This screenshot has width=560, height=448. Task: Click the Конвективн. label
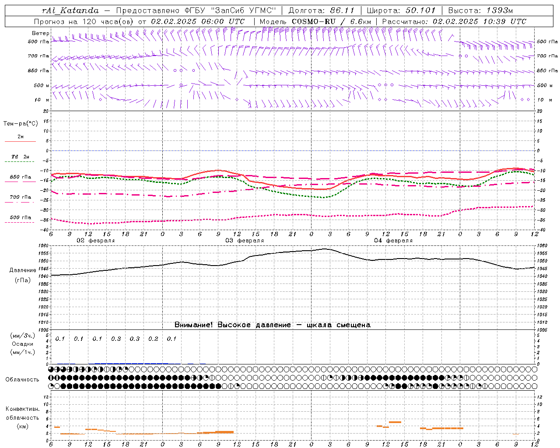(23, 409)
